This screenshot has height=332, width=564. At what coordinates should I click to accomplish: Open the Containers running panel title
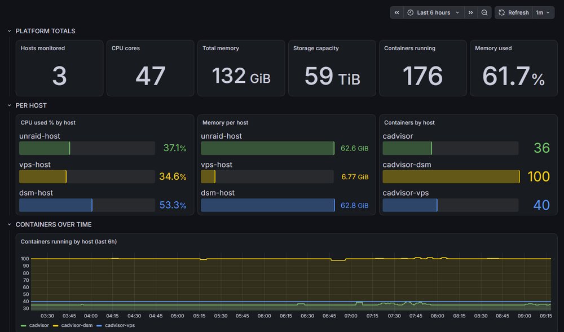(x=409, y=48)
